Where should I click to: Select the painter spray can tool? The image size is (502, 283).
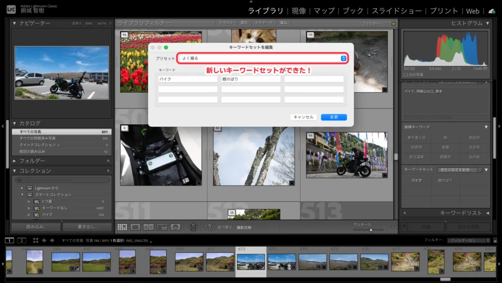(193, 227)
